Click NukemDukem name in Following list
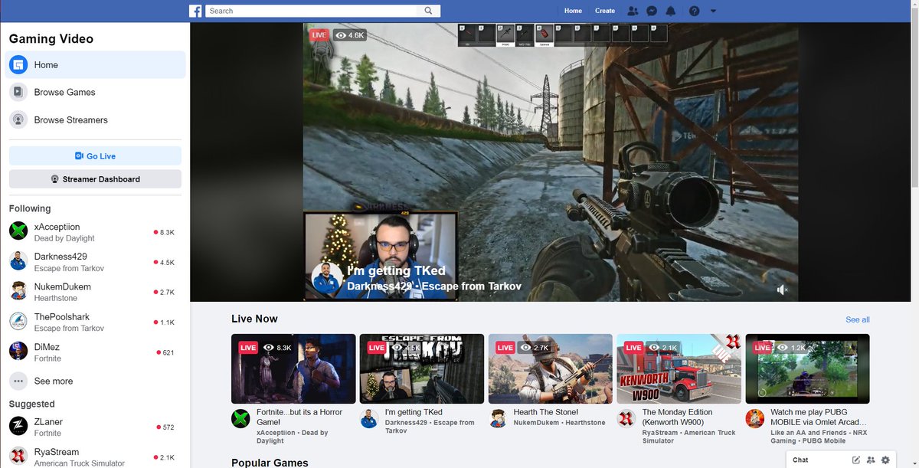 pyautogui.click(x=62, y=287)
